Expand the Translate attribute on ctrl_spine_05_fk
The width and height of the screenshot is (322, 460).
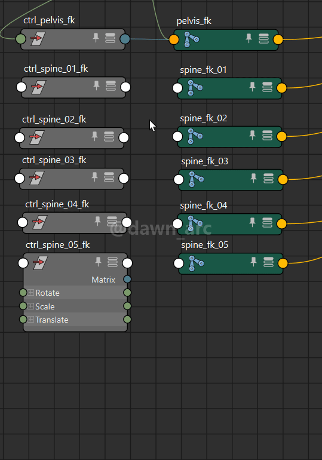[x=31, y=320]
